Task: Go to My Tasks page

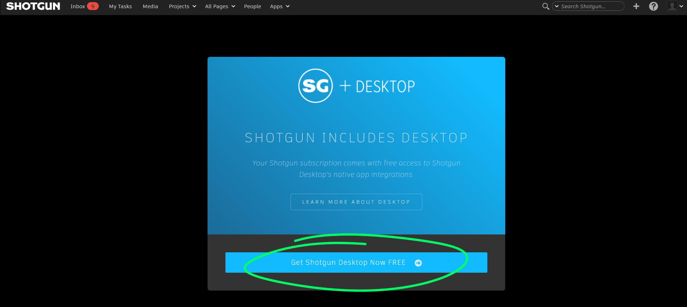Action: point(120,6)
